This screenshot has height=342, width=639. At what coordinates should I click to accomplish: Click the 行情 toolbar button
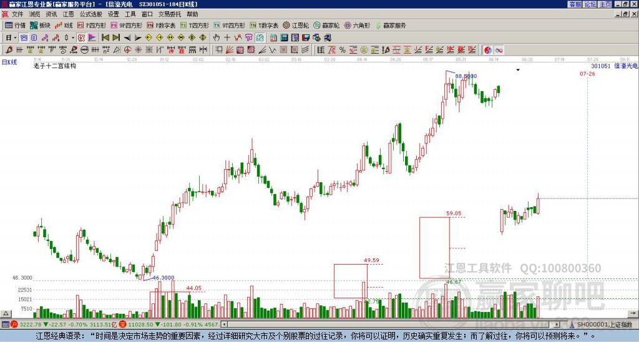tap(16, 25)
